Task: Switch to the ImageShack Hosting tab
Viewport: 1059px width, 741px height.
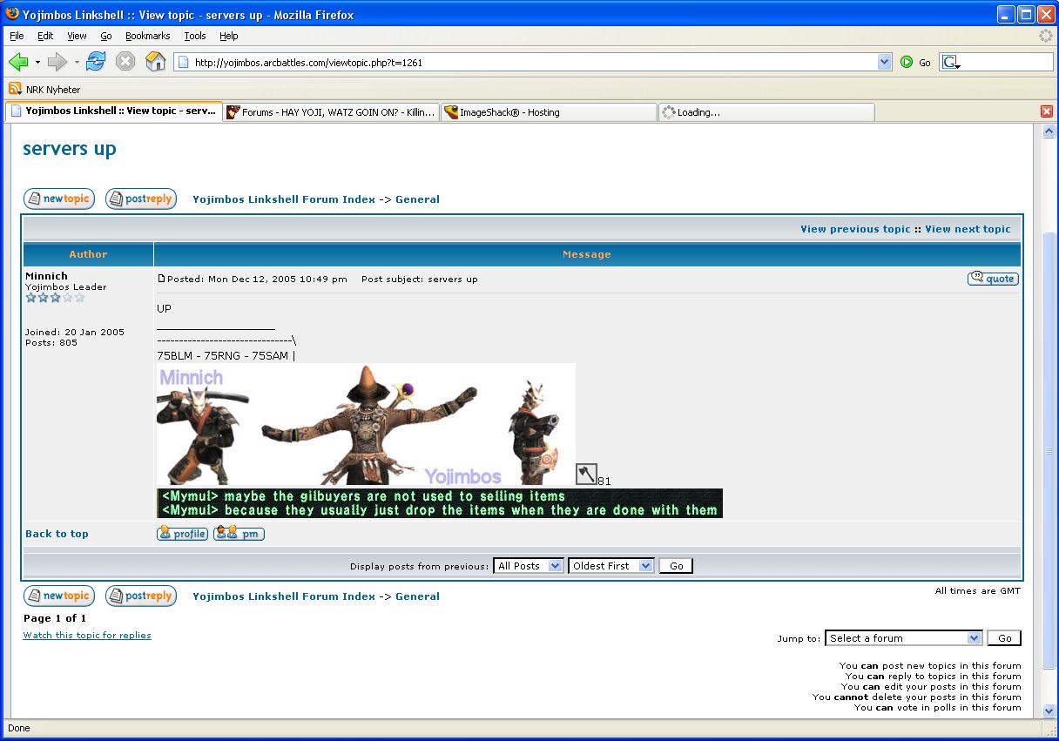Action: pos(549,112)
